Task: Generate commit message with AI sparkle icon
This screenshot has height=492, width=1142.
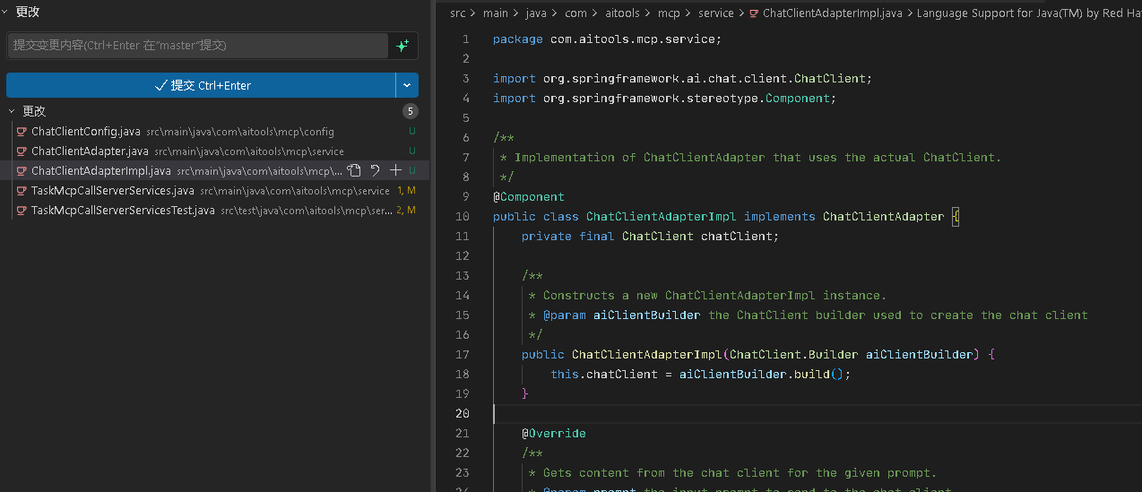Action: tap(402, 46)
